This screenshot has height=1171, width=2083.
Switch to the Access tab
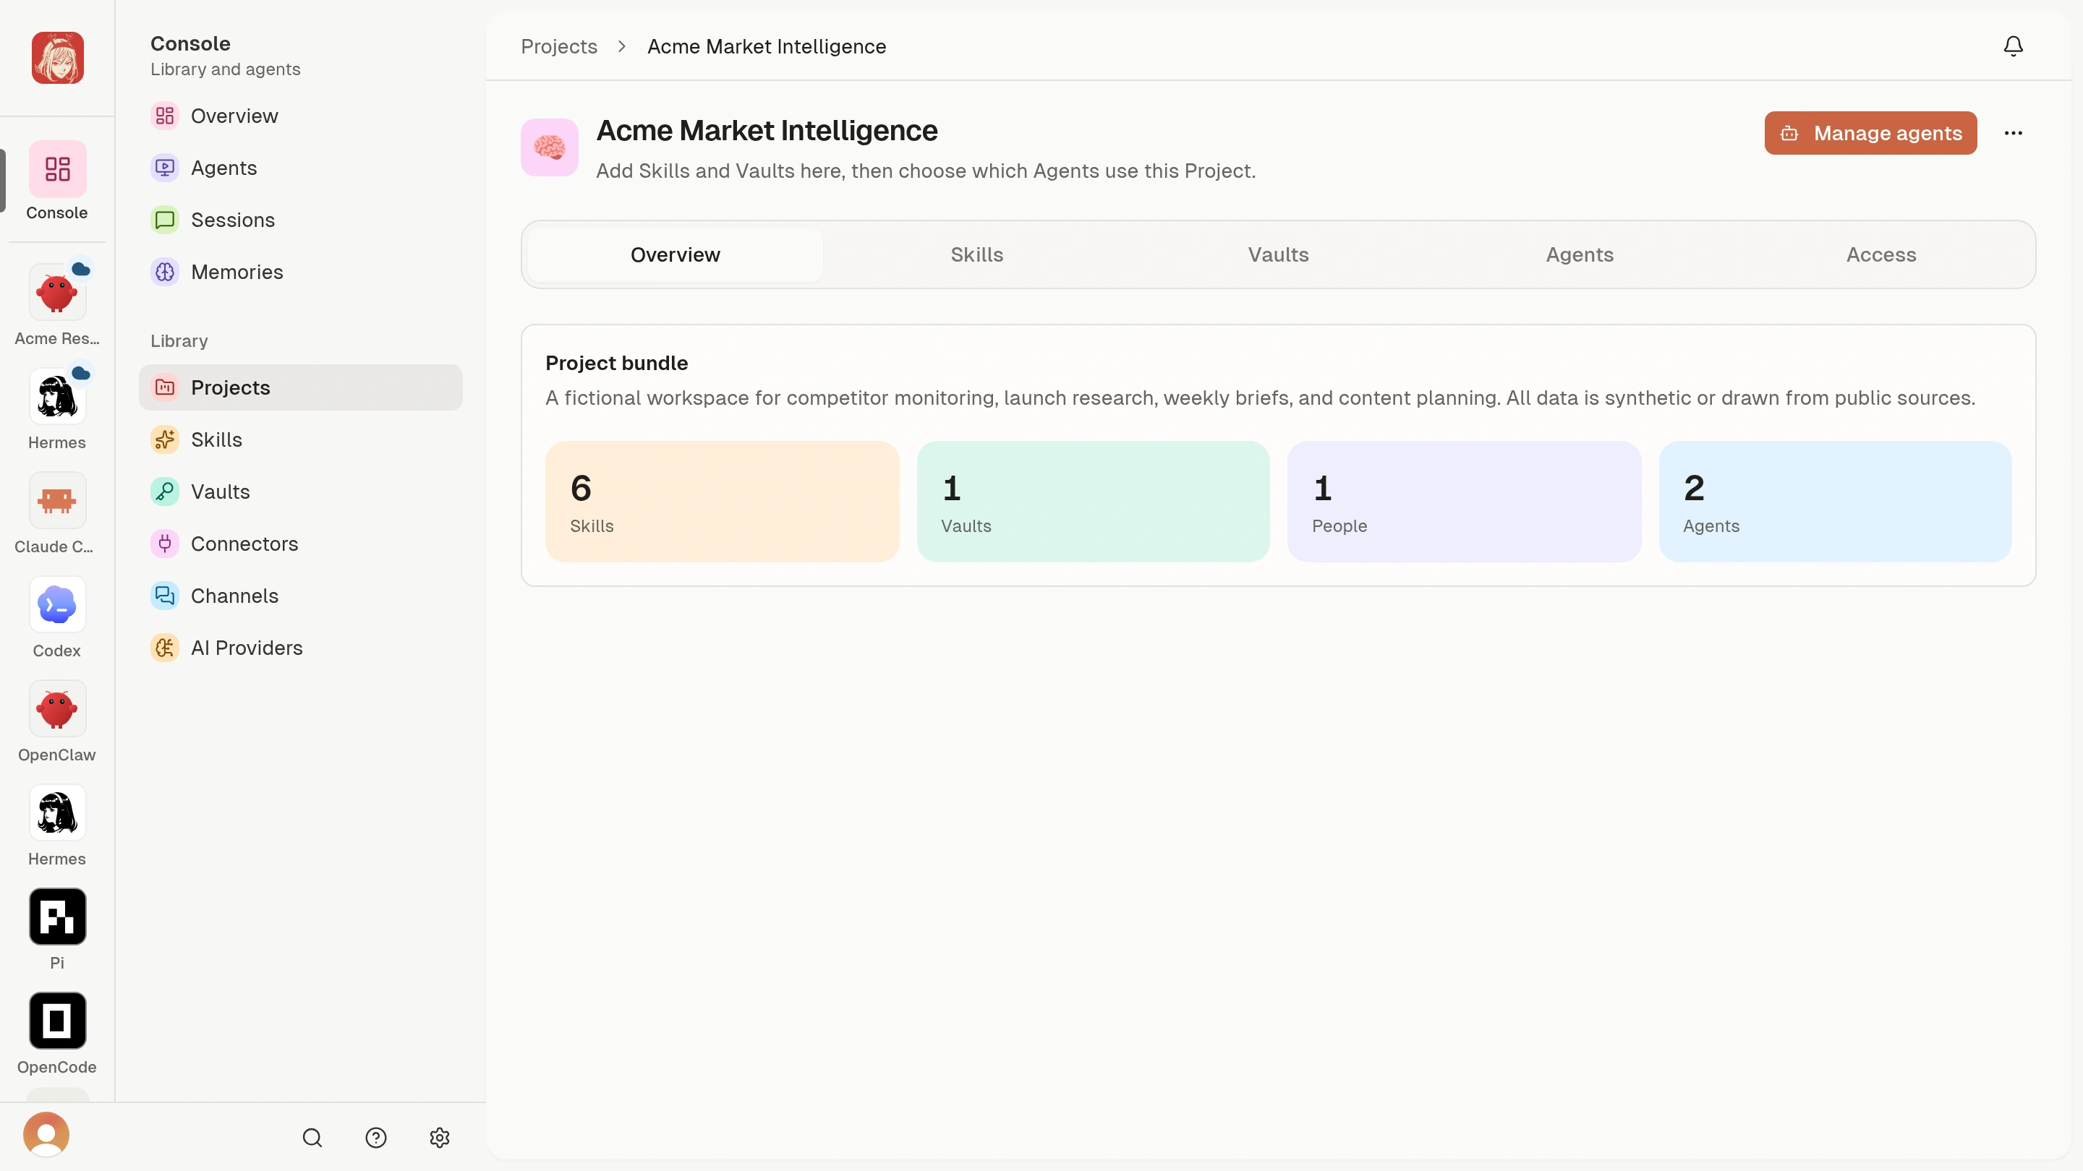coord(1882,254)
